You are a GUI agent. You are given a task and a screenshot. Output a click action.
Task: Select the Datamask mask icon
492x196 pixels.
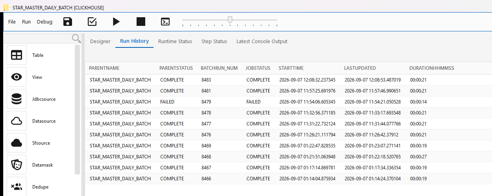[17, 165]
